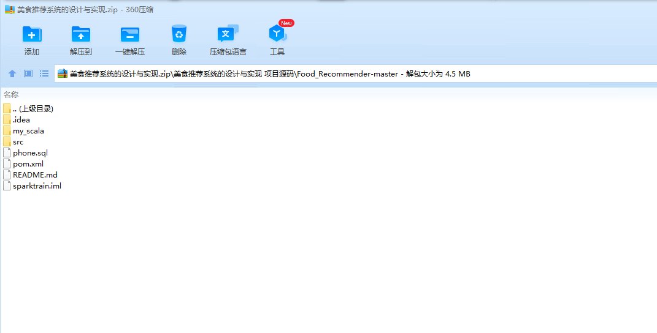Select the phone.sql file icon
This screenshot has height=333, width=657.
pos(7,152)
